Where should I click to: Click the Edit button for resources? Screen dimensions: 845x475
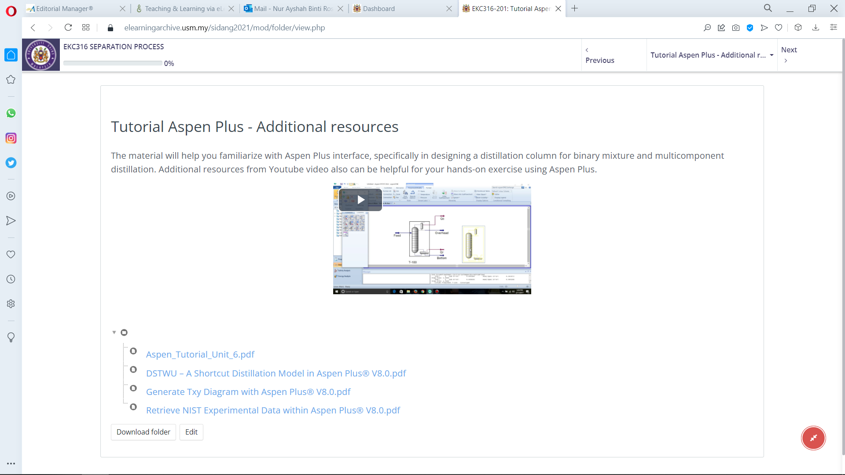click(x=191, y=432)
